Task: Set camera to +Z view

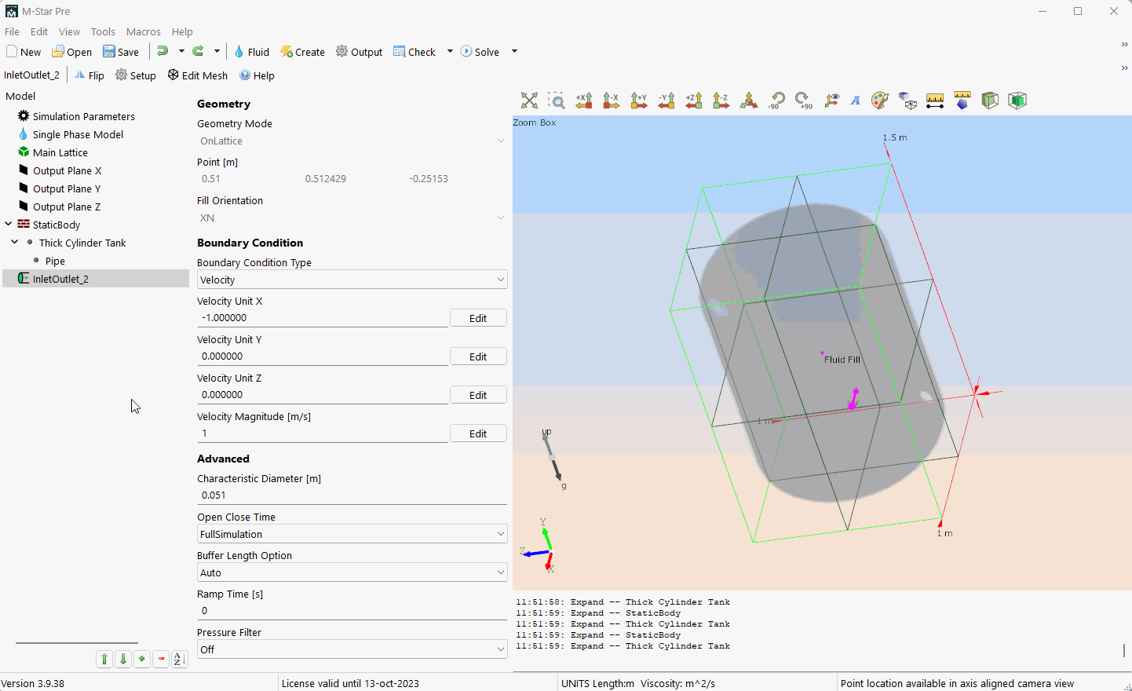Action: pos(694,101)
